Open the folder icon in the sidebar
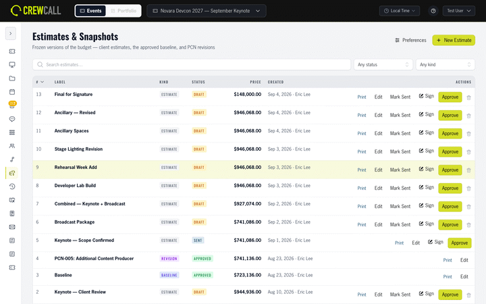 pos(12,78)
